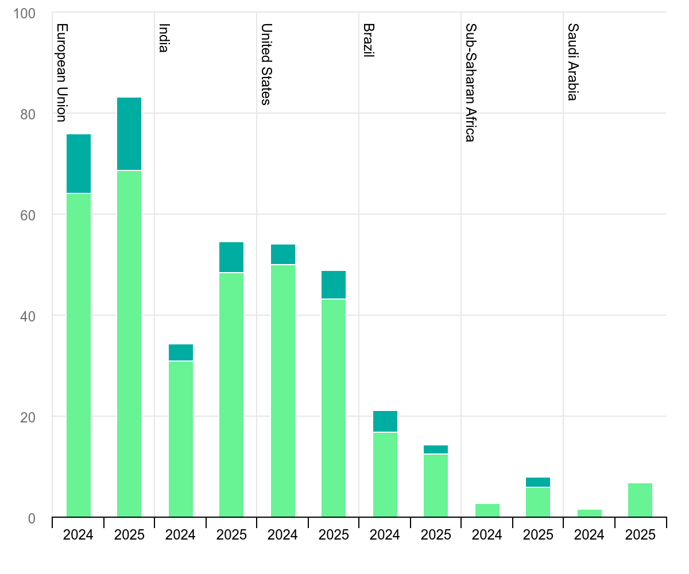Select Sub-Saharan Africa 2025 dark teal segment
Screen dimensions: 689x574
(x=538, y=482)
